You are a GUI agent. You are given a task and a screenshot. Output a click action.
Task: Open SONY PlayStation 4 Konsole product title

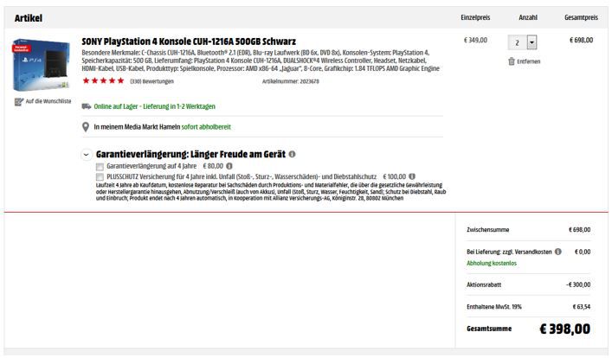coord(189,42)
